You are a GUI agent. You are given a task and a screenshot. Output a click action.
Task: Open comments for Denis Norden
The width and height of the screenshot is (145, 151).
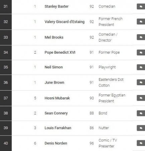(x=141, y=143)
